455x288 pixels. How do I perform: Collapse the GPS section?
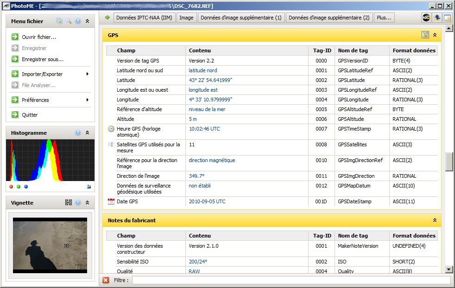[x=435, y=35]
